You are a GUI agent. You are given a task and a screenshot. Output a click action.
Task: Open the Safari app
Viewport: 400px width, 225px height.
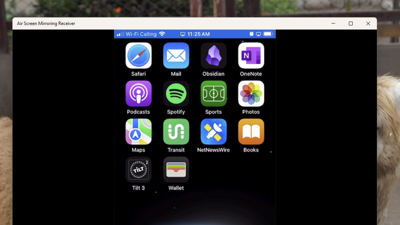[138, 55]
